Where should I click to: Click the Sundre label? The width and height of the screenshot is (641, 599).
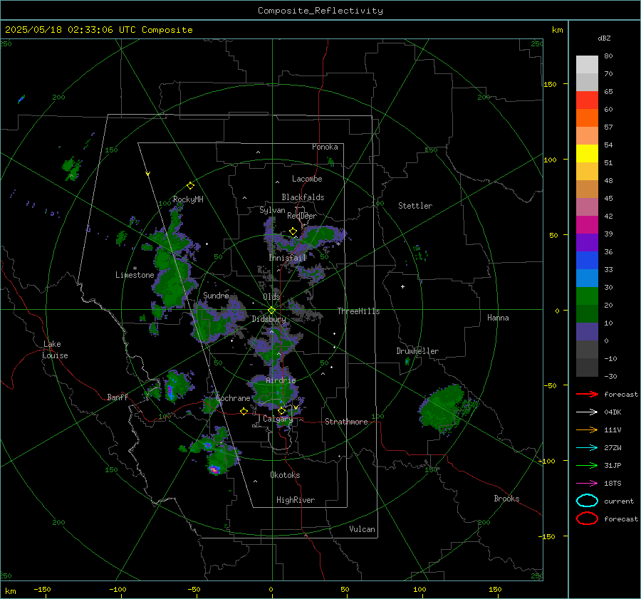point(216,296)
